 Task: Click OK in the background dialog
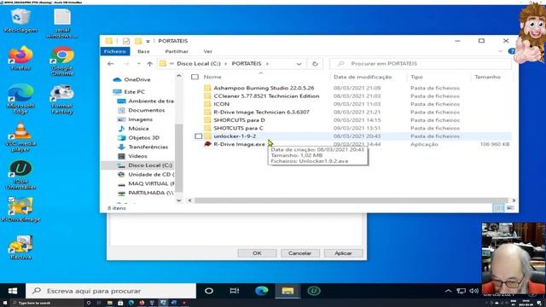click(257, 253)
